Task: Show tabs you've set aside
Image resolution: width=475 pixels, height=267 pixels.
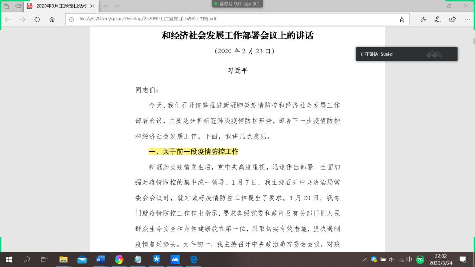Action: [x=6, y=6]
